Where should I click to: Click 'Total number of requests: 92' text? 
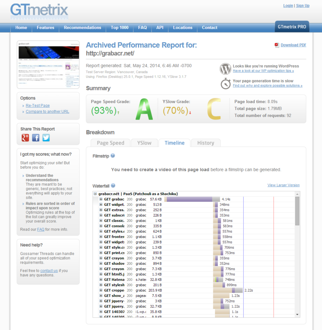[x=263, y=115]
